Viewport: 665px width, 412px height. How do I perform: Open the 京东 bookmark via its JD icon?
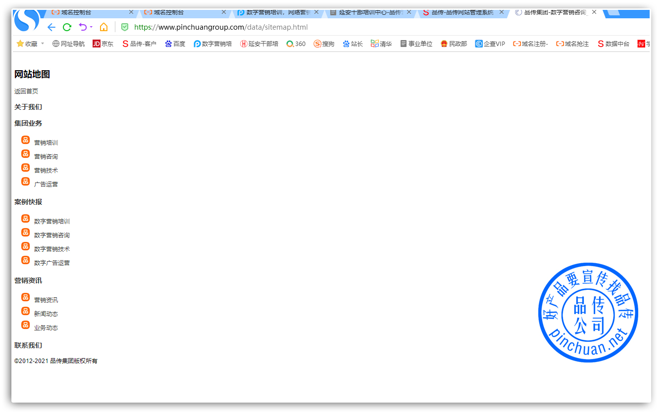point(97,44)
